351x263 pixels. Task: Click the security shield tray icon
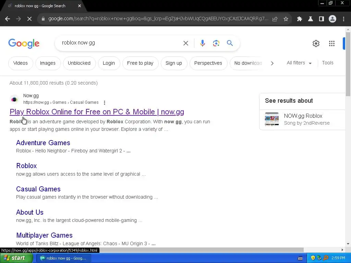[x=313, y=258]
